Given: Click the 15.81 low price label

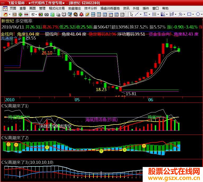Looking at the screenshot, I should 131,94.
